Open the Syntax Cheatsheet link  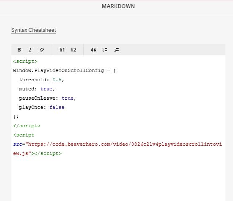click(34, 30)
